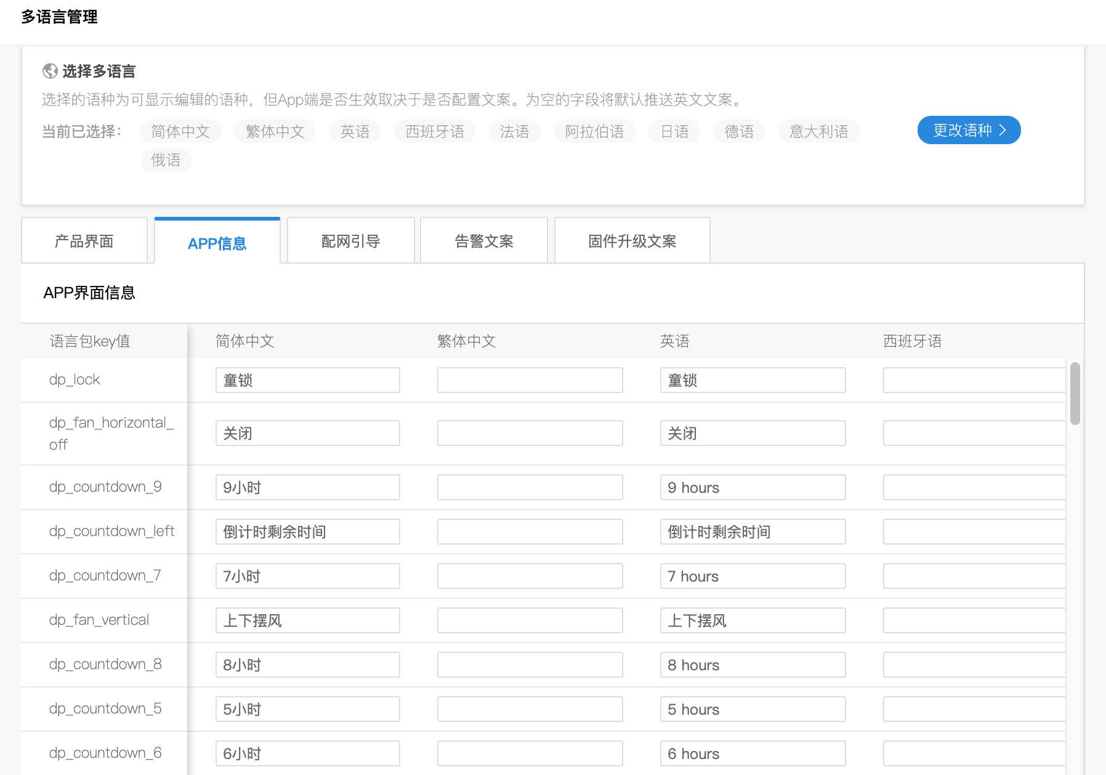Click the 语言包key值 column header

(x=90, y=341)
